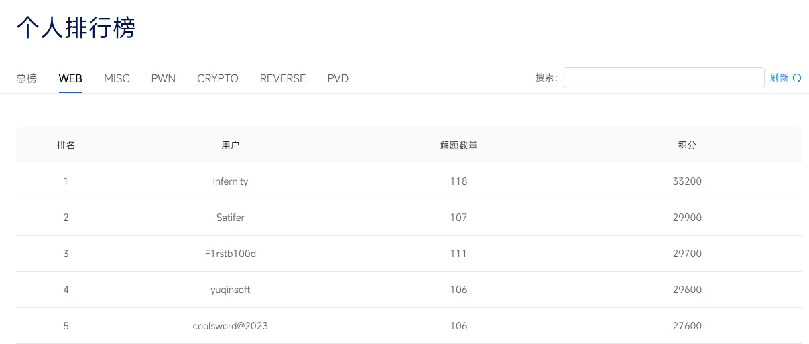Click the refresh circular arrow icon

pos(797,78)
